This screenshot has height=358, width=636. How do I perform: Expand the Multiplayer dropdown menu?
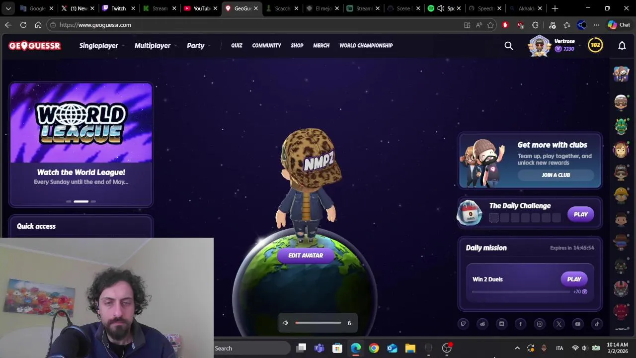tap(156, 46)
